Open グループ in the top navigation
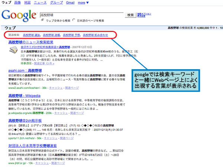 pyautogui.click(x=56, y=3)
